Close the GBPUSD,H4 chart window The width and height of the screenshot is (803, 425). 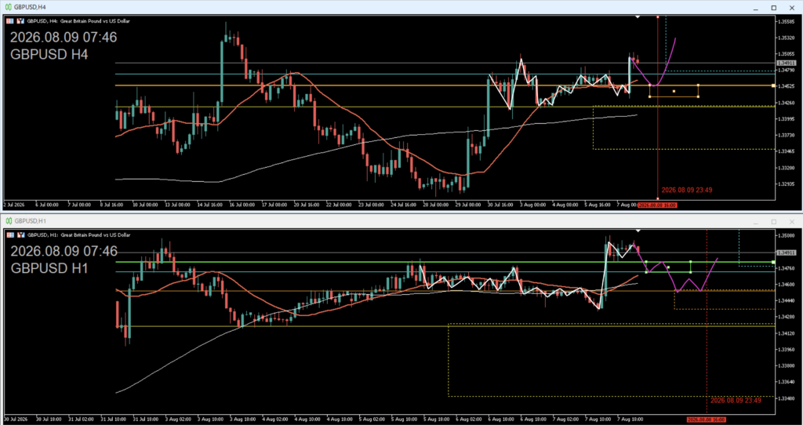(792, 8)
